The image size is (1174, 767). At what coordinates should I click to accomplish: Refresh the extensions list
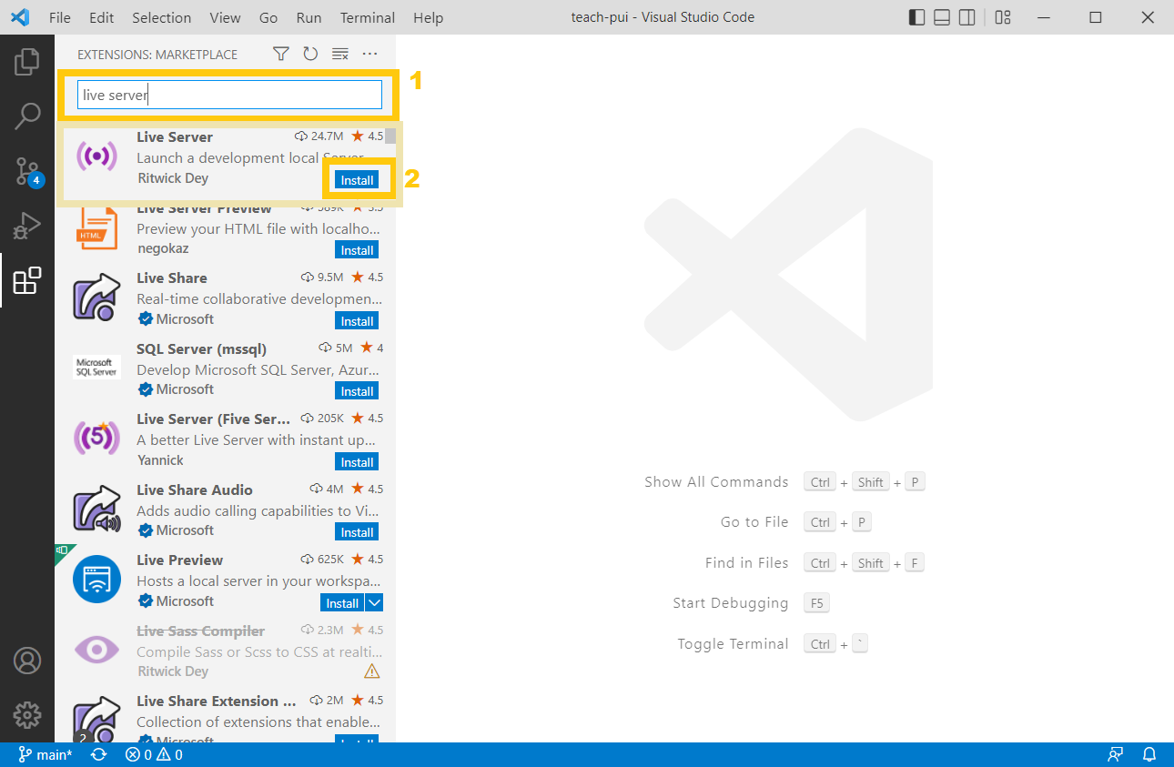tap(310, 54)
